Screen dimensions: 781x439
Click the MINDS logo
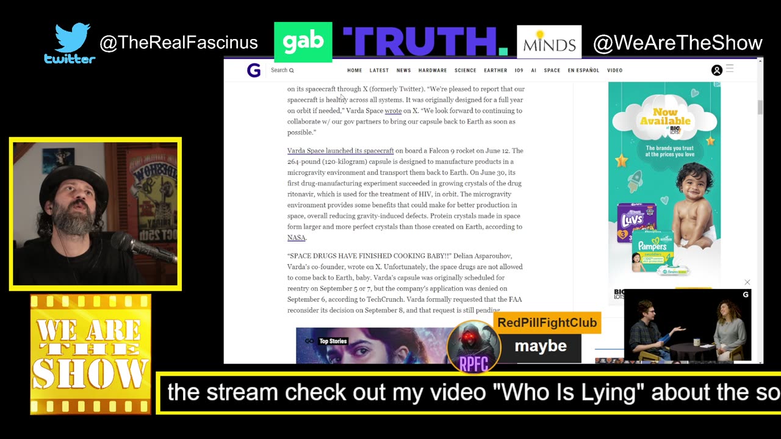coord(549,42)
